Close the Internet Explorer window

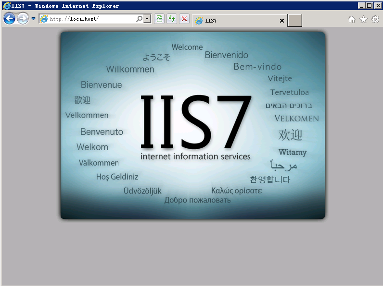pos(378,5)
